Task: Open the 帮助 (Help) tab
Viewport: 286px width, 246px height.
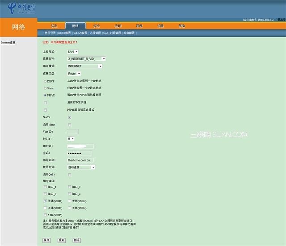Action: tap(182, 26)
